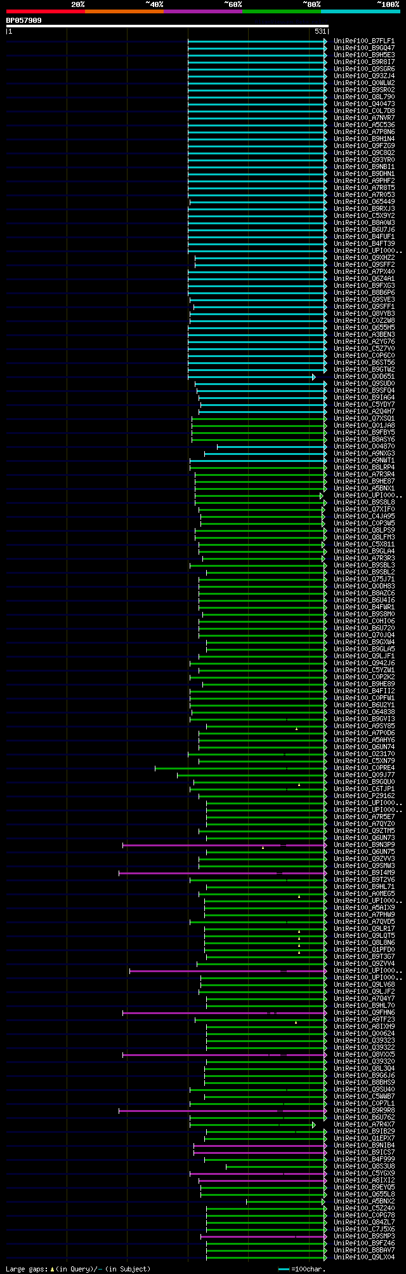Open hit UniRef100_B9GQ47

pyautogui.click(x=364, y=48)
